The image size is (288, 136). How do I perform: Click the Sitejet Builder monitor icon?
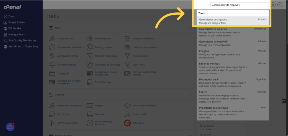click(x=5, y=23)
